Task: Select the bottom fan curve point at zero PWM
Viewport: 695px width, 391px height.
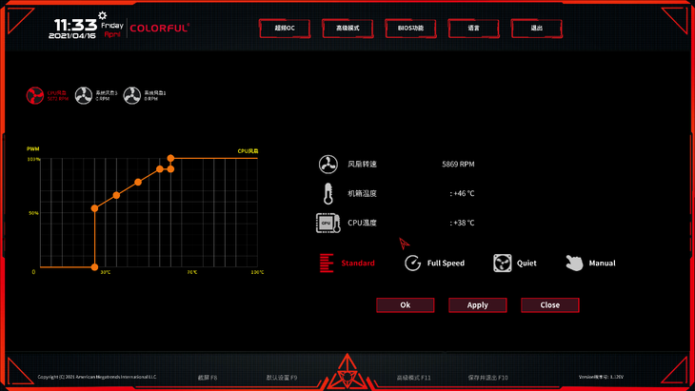Action: (x=94, y=267)
